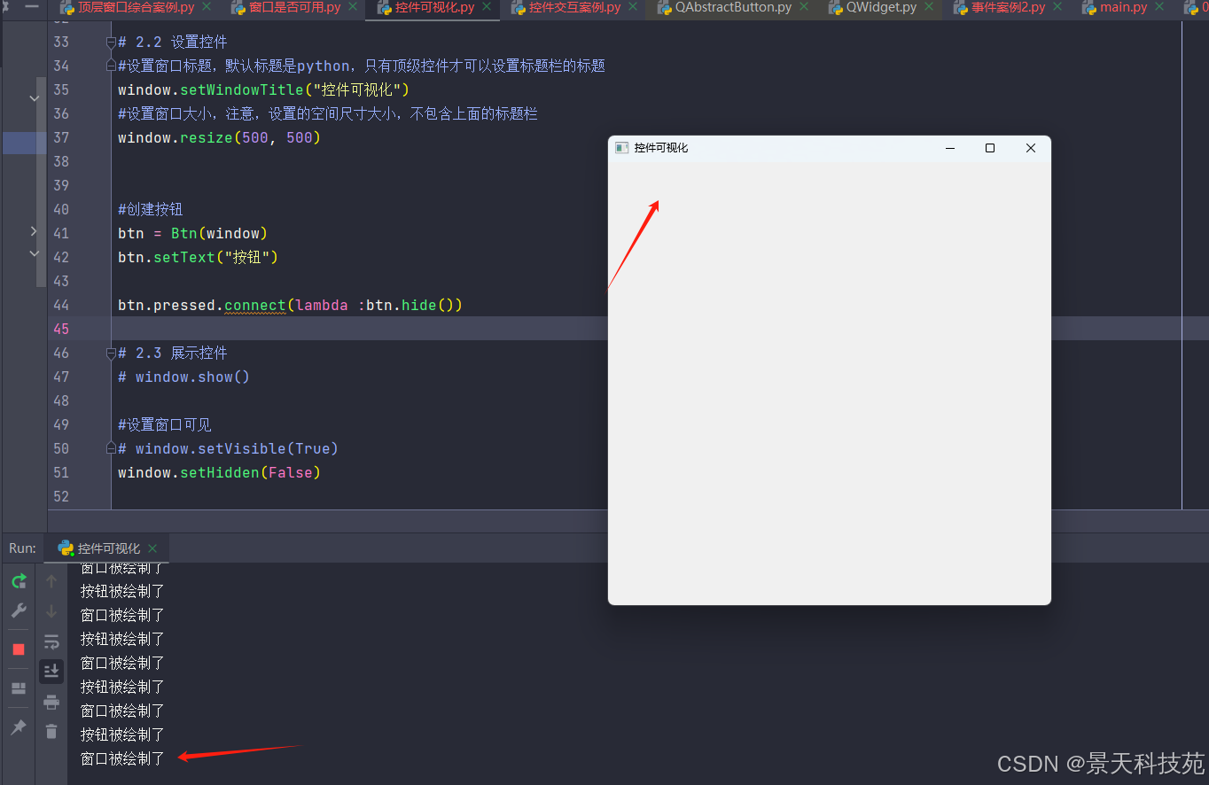Viewport: 1209px width, 785px height.
Task: Hide side panel with minus icon at top left
Action: (32, 5)
